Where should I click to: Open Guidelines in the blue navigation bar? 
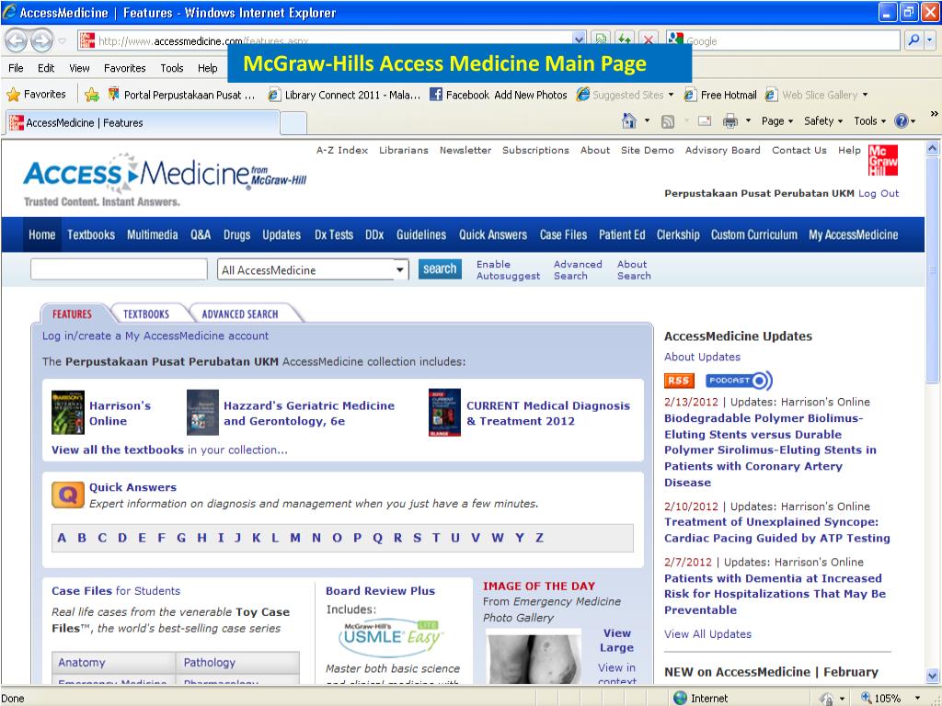[421, 234]
